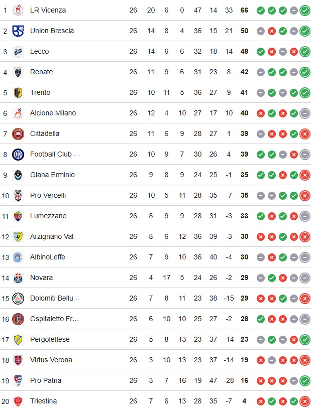This screenshot has height=419, width=316.
Task: Open the Lumezzane team link
Action: tap(48, 216)
